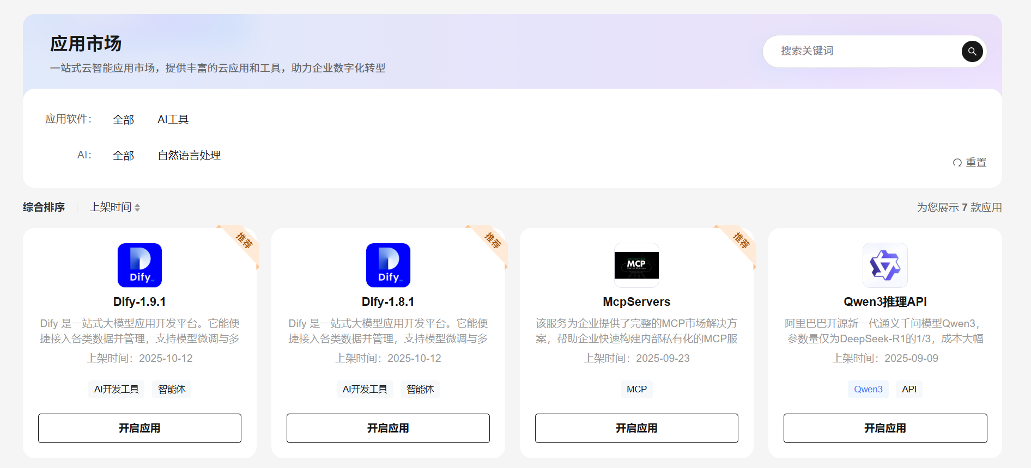This screenshot has height=468, width=1031.
Task: Open the Qwen3推理API title
Action: point(885,302)
